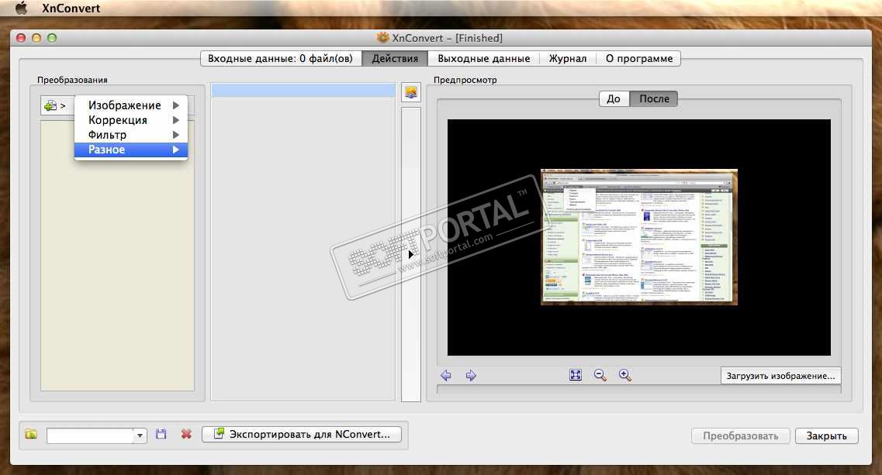Click the preview image thumbnail
Image resolution: width=882 pixels, height=475 pixels.
pyautogui.click(x=639, y=236)
